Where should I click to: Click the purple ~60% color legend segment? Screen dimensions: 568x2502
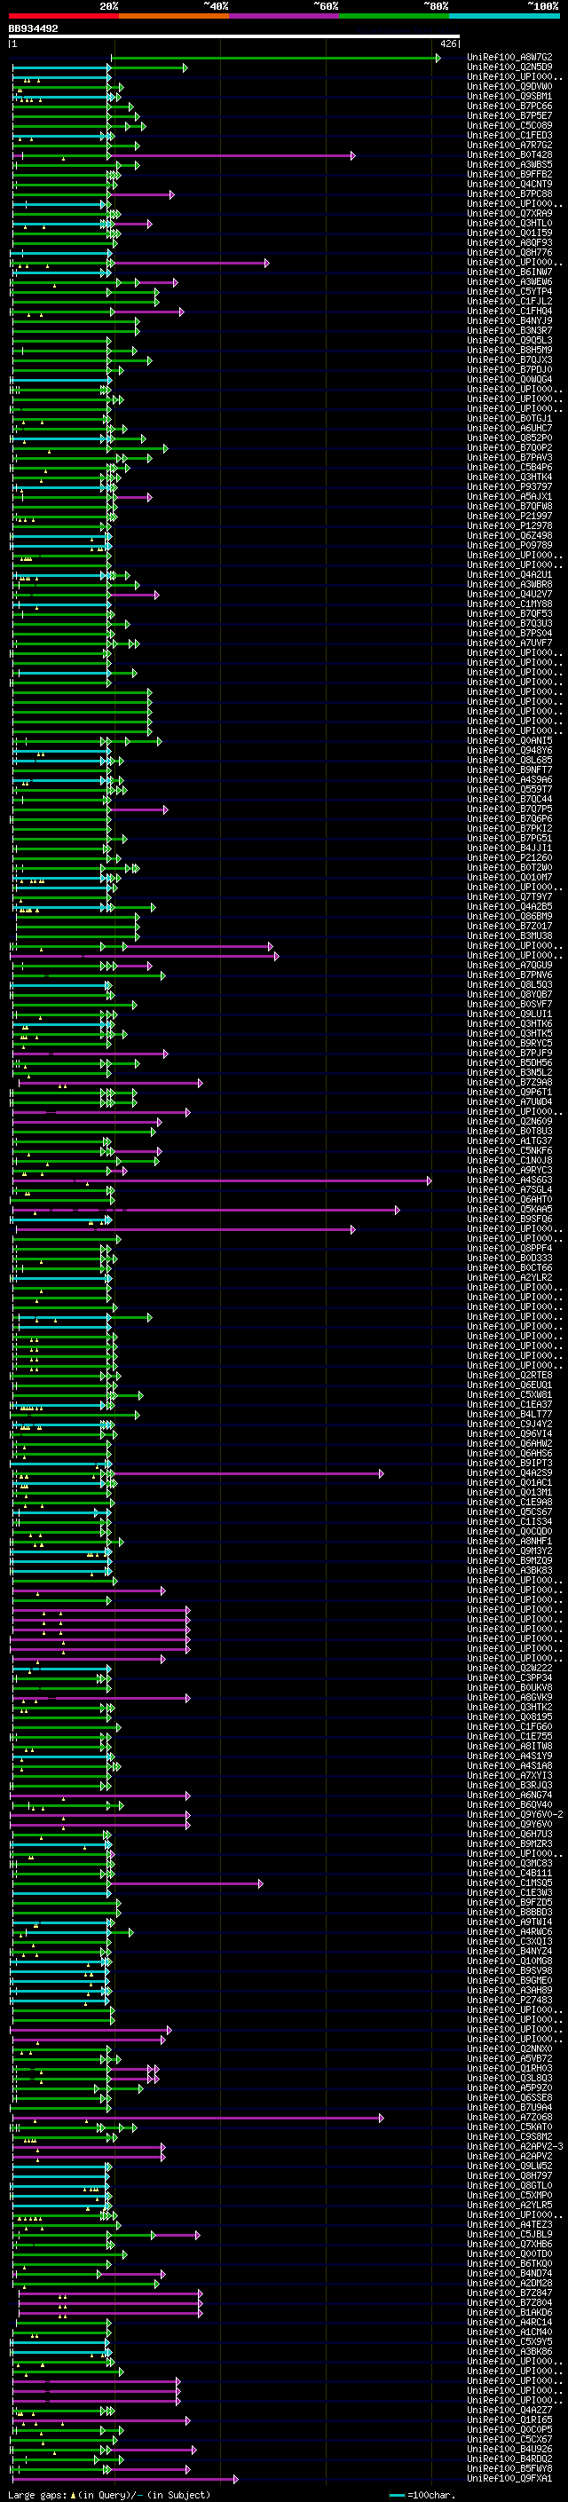click(285, 16)
